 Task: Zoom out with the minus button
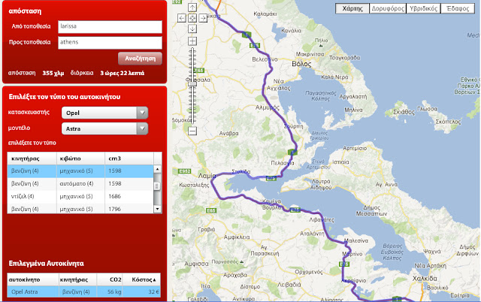(x=192, y=131)
